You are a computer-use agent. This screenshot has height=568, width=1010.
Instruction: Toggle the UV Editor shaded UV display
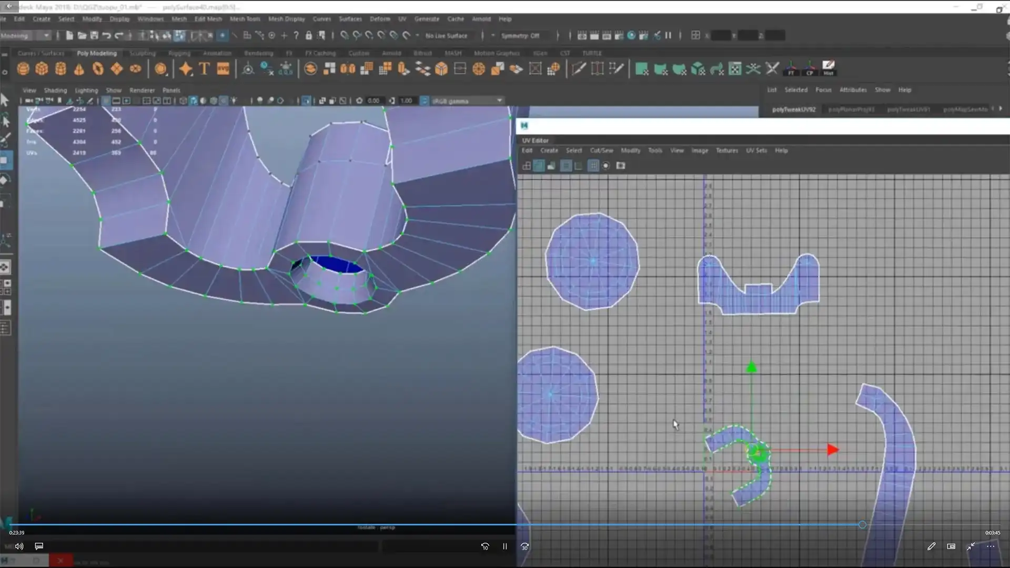click(539, 166)
